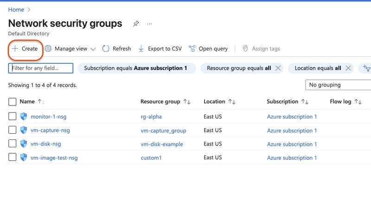Screen dimensions: 371x211
Task: Check the vm-disk-nsg row checkbox
Action: [13, 144]
